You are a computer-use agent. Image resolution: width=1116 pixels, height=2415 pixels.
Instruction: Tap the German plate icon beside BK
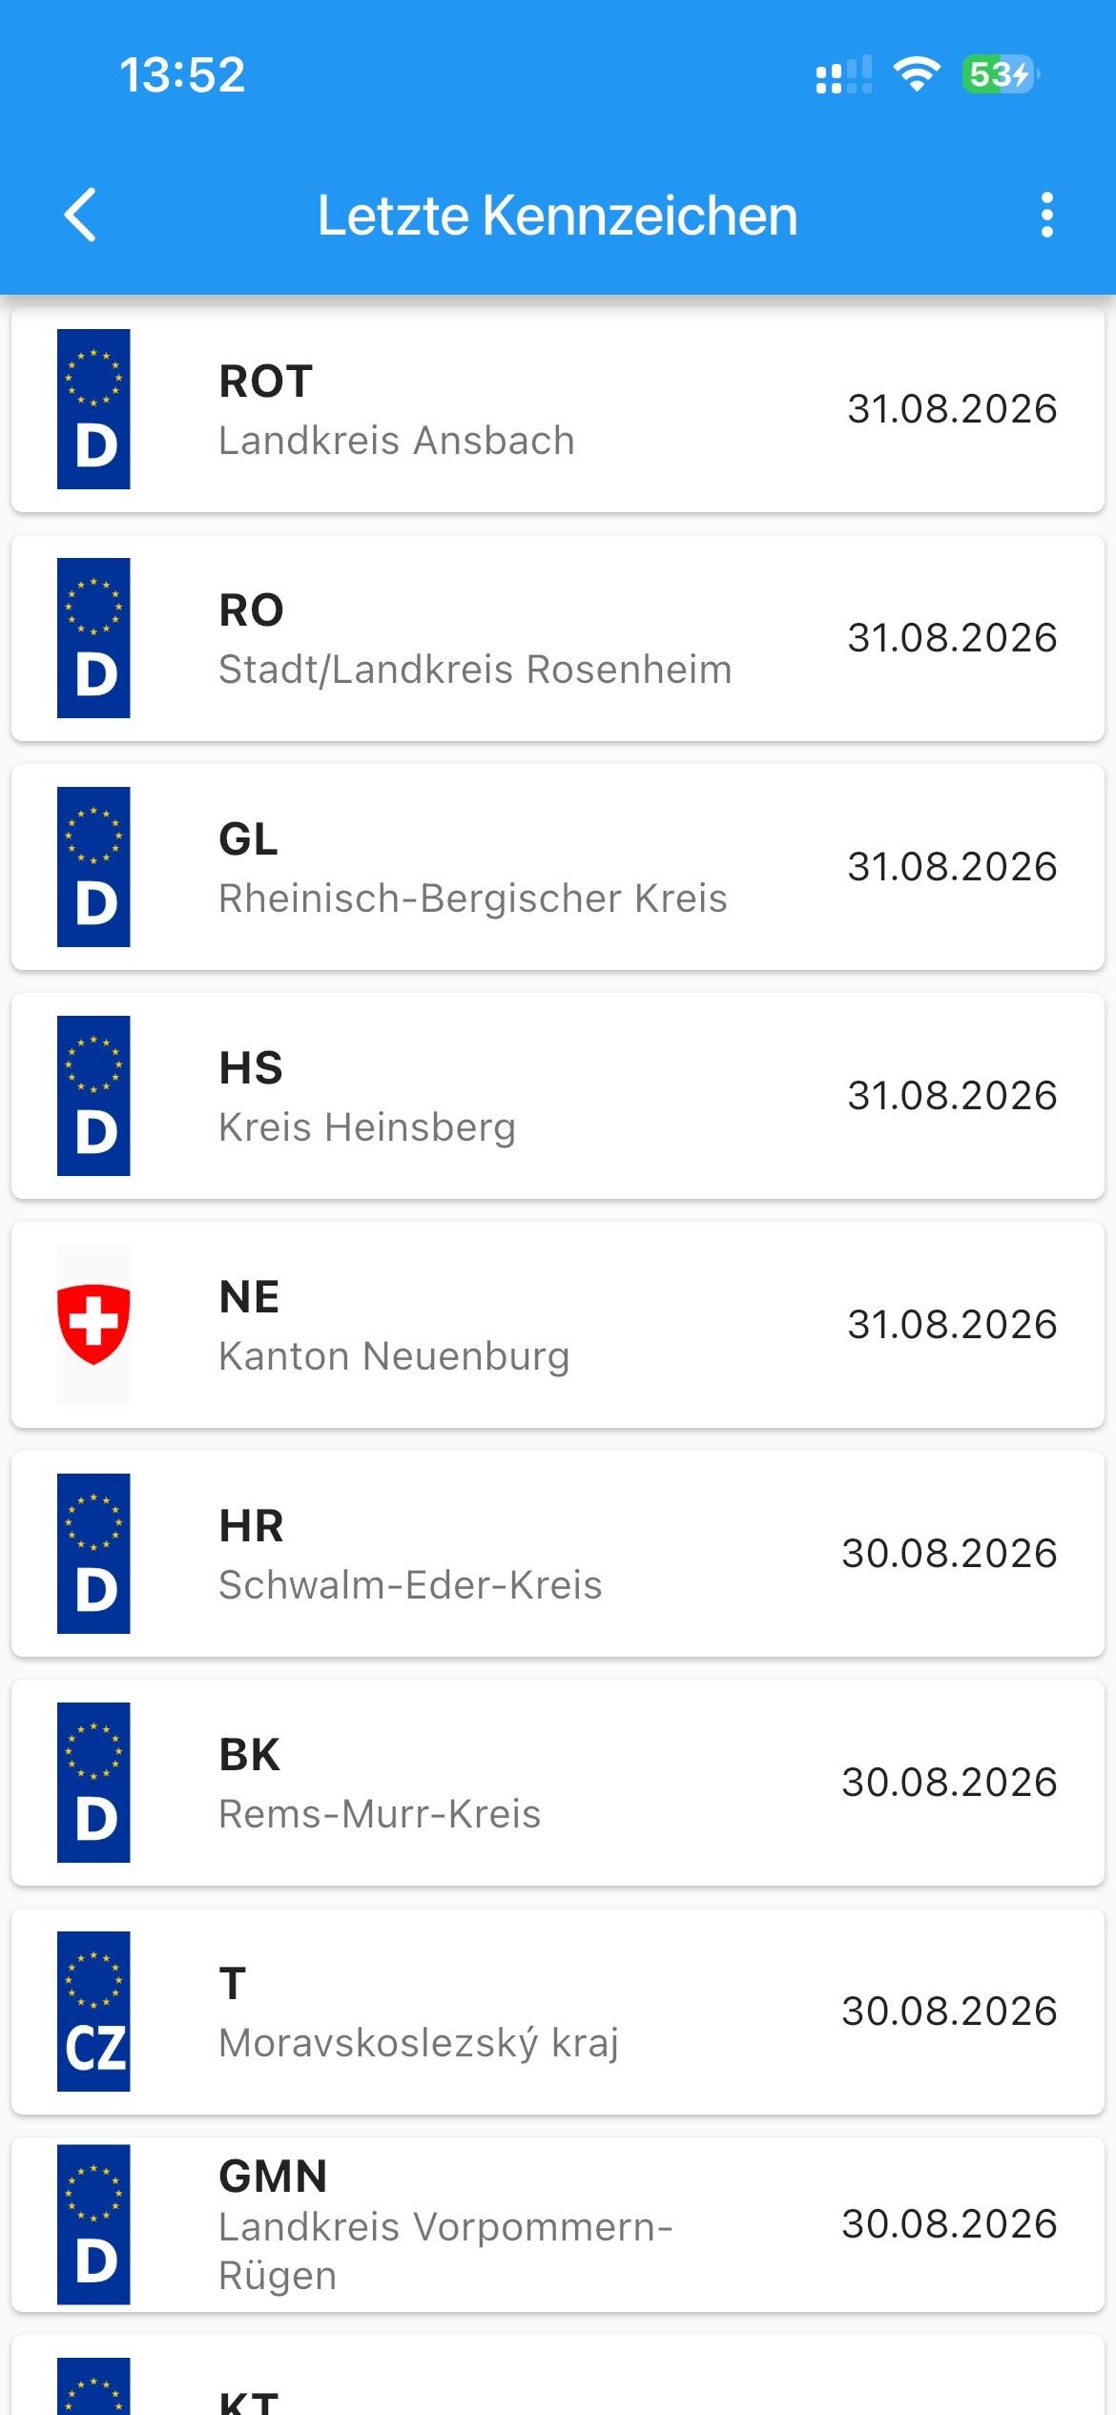[93, 1783]
